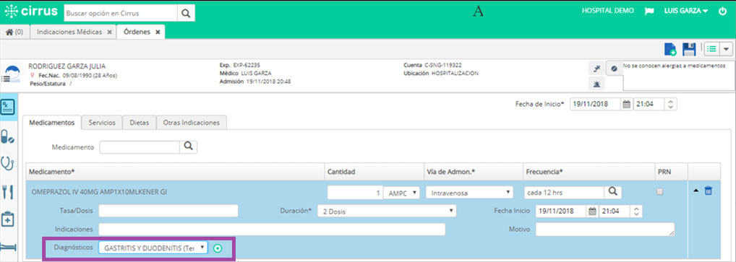Image resolution: width=736 pixels, height=262 pixels.
Task: Open calendar for row Fecha Inicio
Action: tap(592, 211)
